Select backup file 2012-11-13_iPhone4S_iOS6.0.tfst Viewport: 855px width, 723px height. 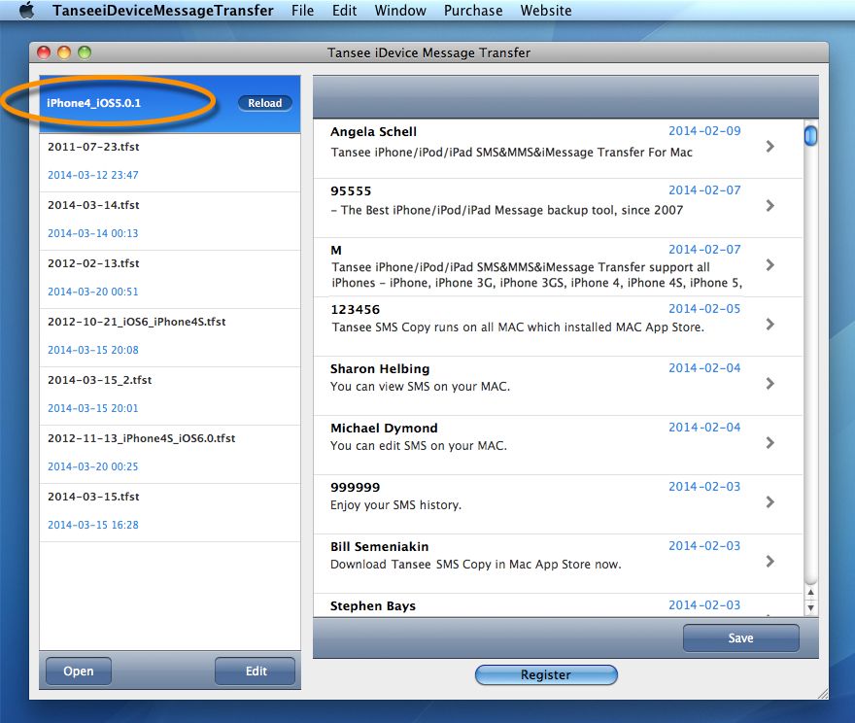point(170,454)
